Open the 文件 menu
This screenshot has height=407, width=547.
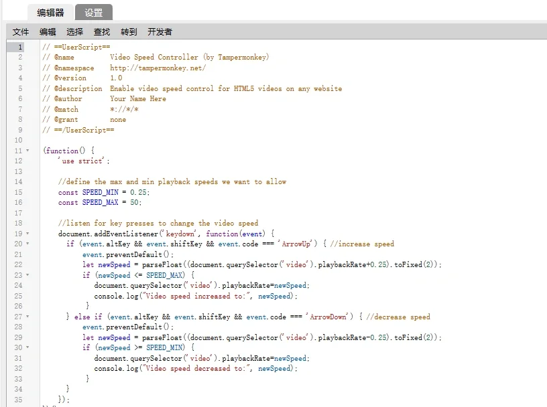click(x=21, y=32)
